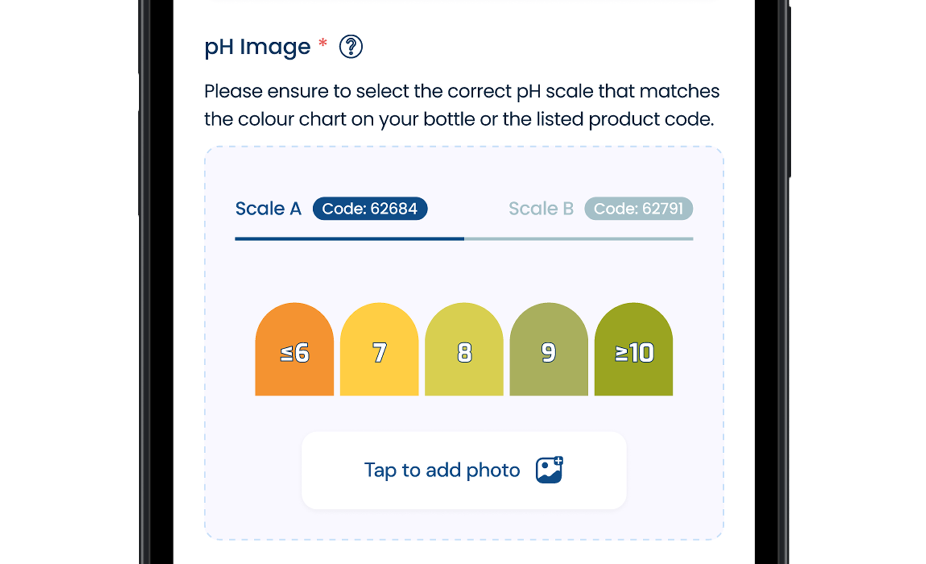Click empty space above the colour swatches
The height and width of the screenshot is (564, 926).
click(464, 274)
